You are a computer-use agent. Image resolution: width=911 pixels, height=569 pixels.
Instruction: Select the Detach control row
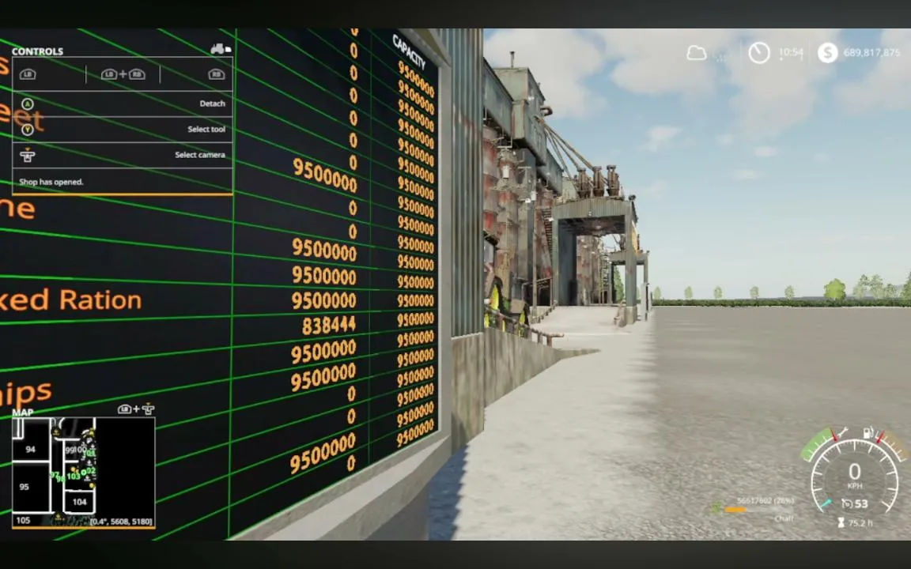[123, 104]
